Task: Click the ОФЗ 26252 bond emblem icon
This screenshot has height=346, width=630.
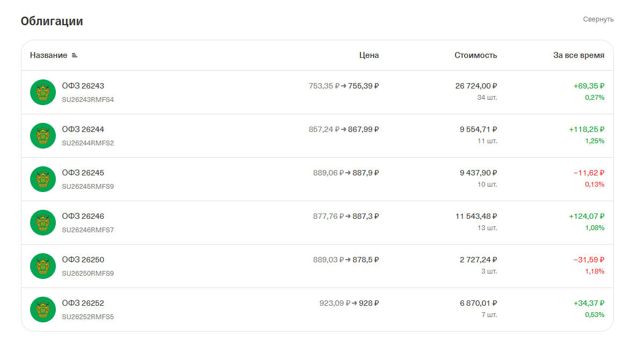Action: 43,310
